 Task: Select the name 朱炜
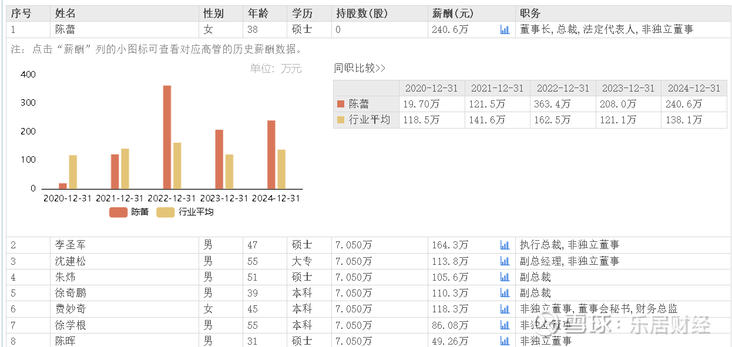coord(65,277)
